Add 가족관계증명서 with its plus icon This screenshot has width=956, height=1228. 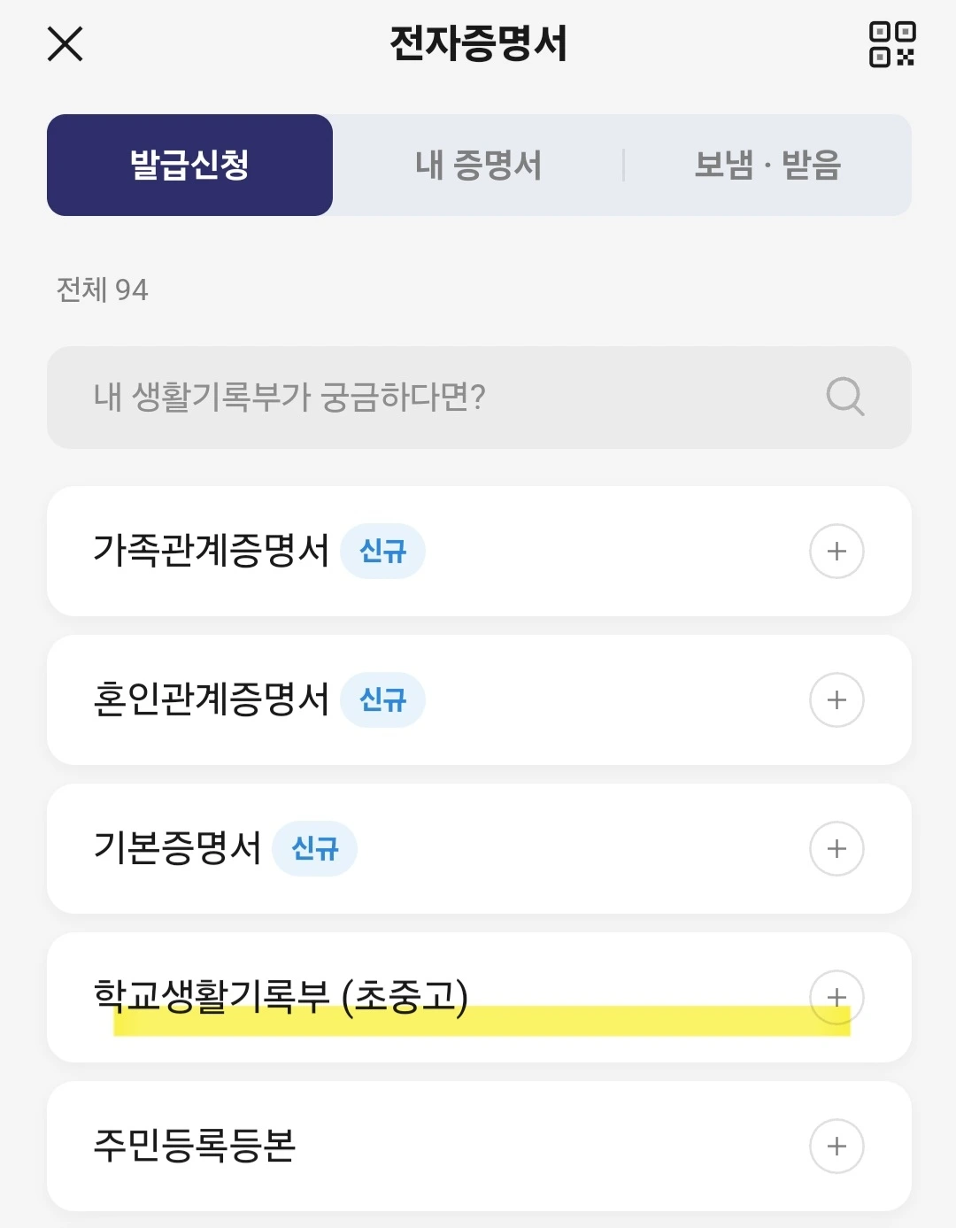tap(836, 551)
